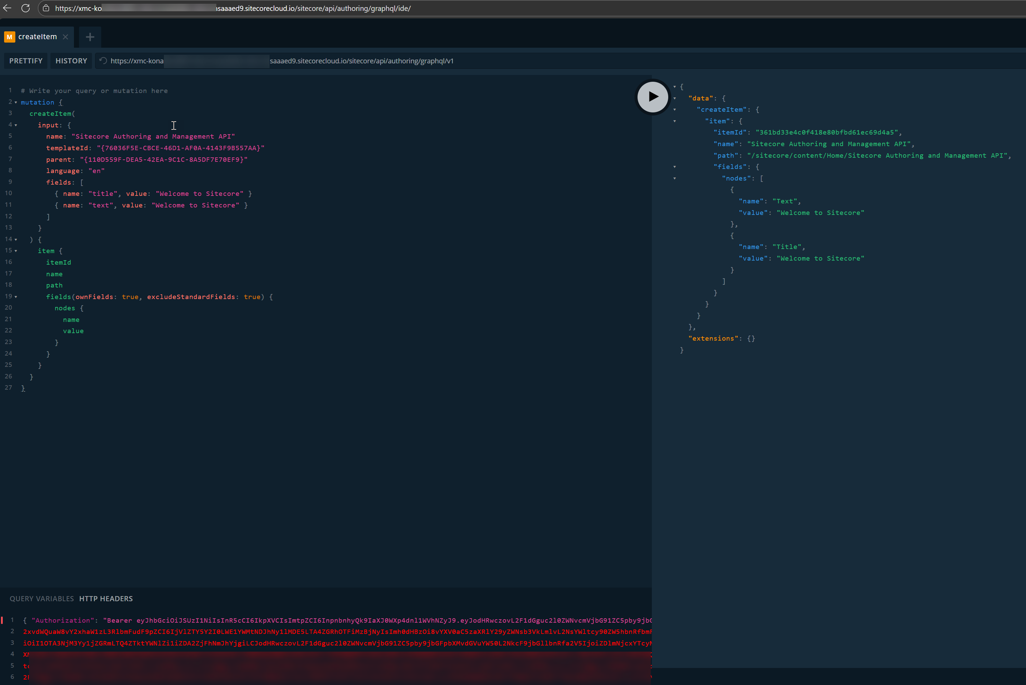Close the createItem tab
The image size is (1026, 685).
(65, 37)
